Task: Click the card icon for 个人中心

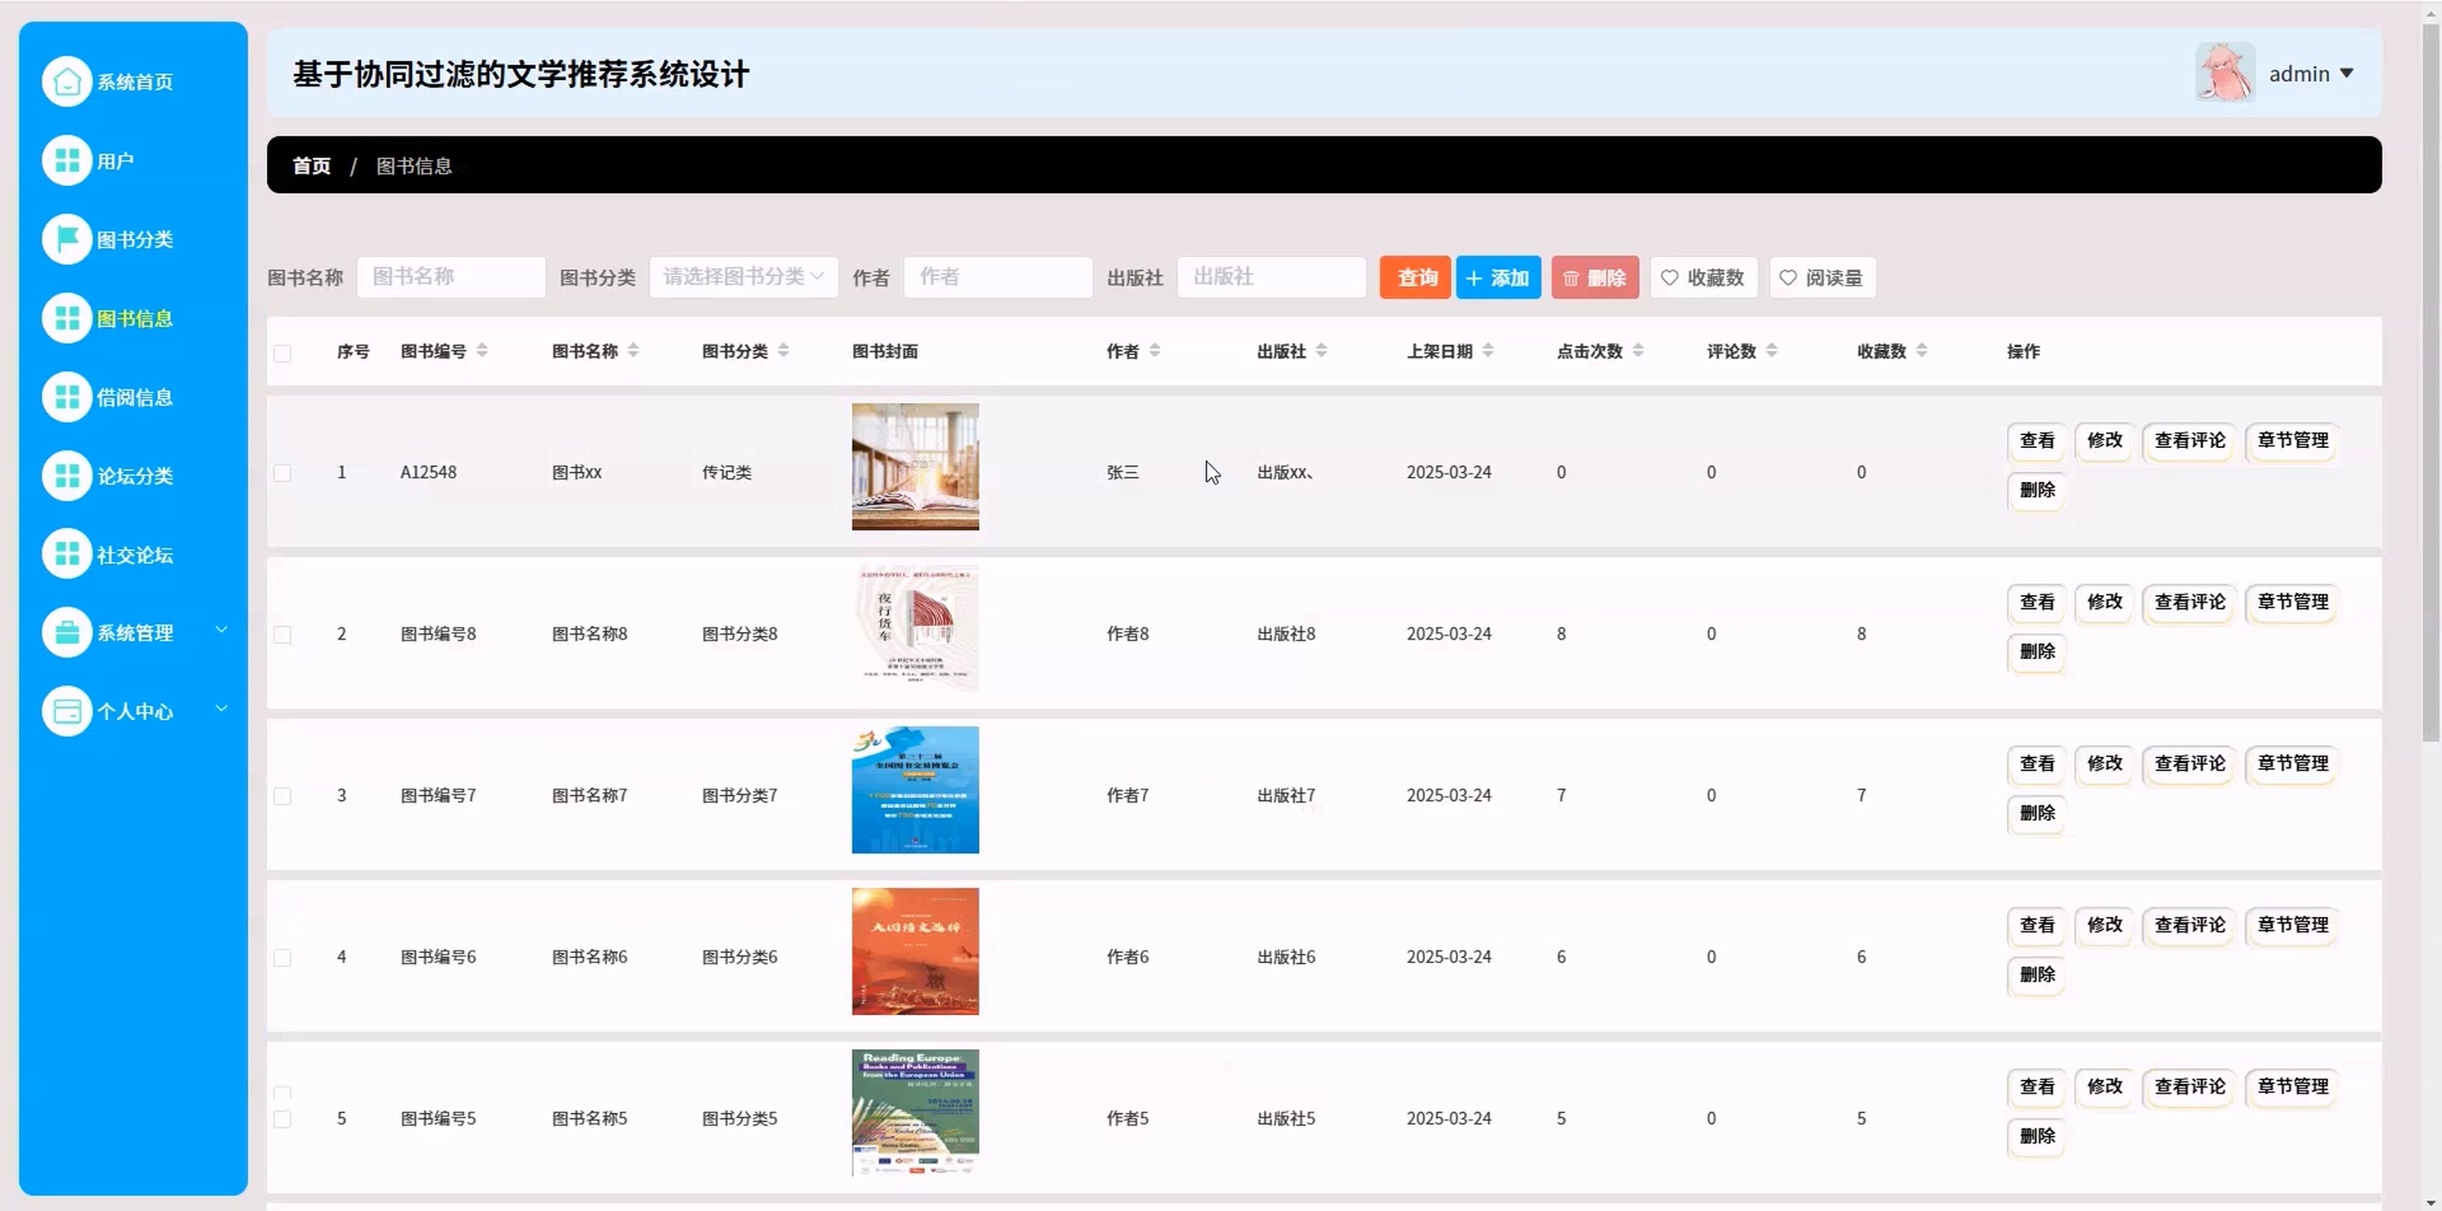Action: [x=66, y=711]
